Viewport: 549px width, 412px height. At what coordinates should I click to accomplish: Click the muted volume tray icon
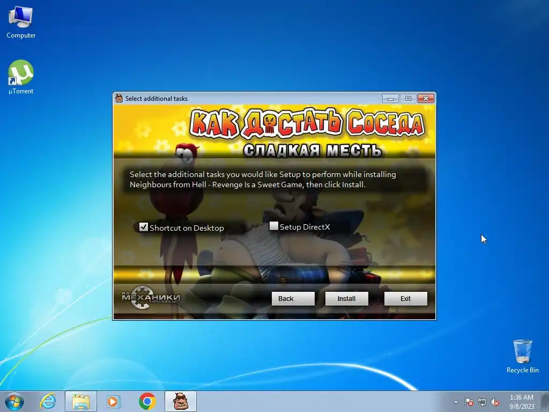point(495,402)
